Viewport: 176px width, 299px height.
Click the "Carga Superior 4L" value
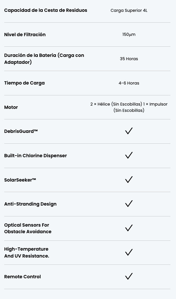pyautogui.click(x=129, y=11)
